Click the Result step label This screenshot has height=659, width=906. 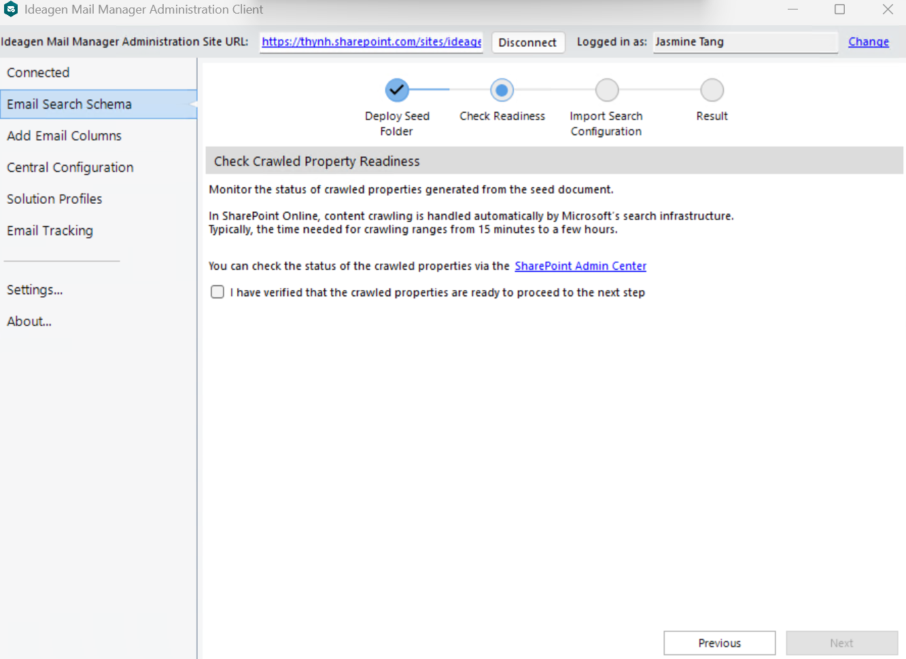[712, 116]
